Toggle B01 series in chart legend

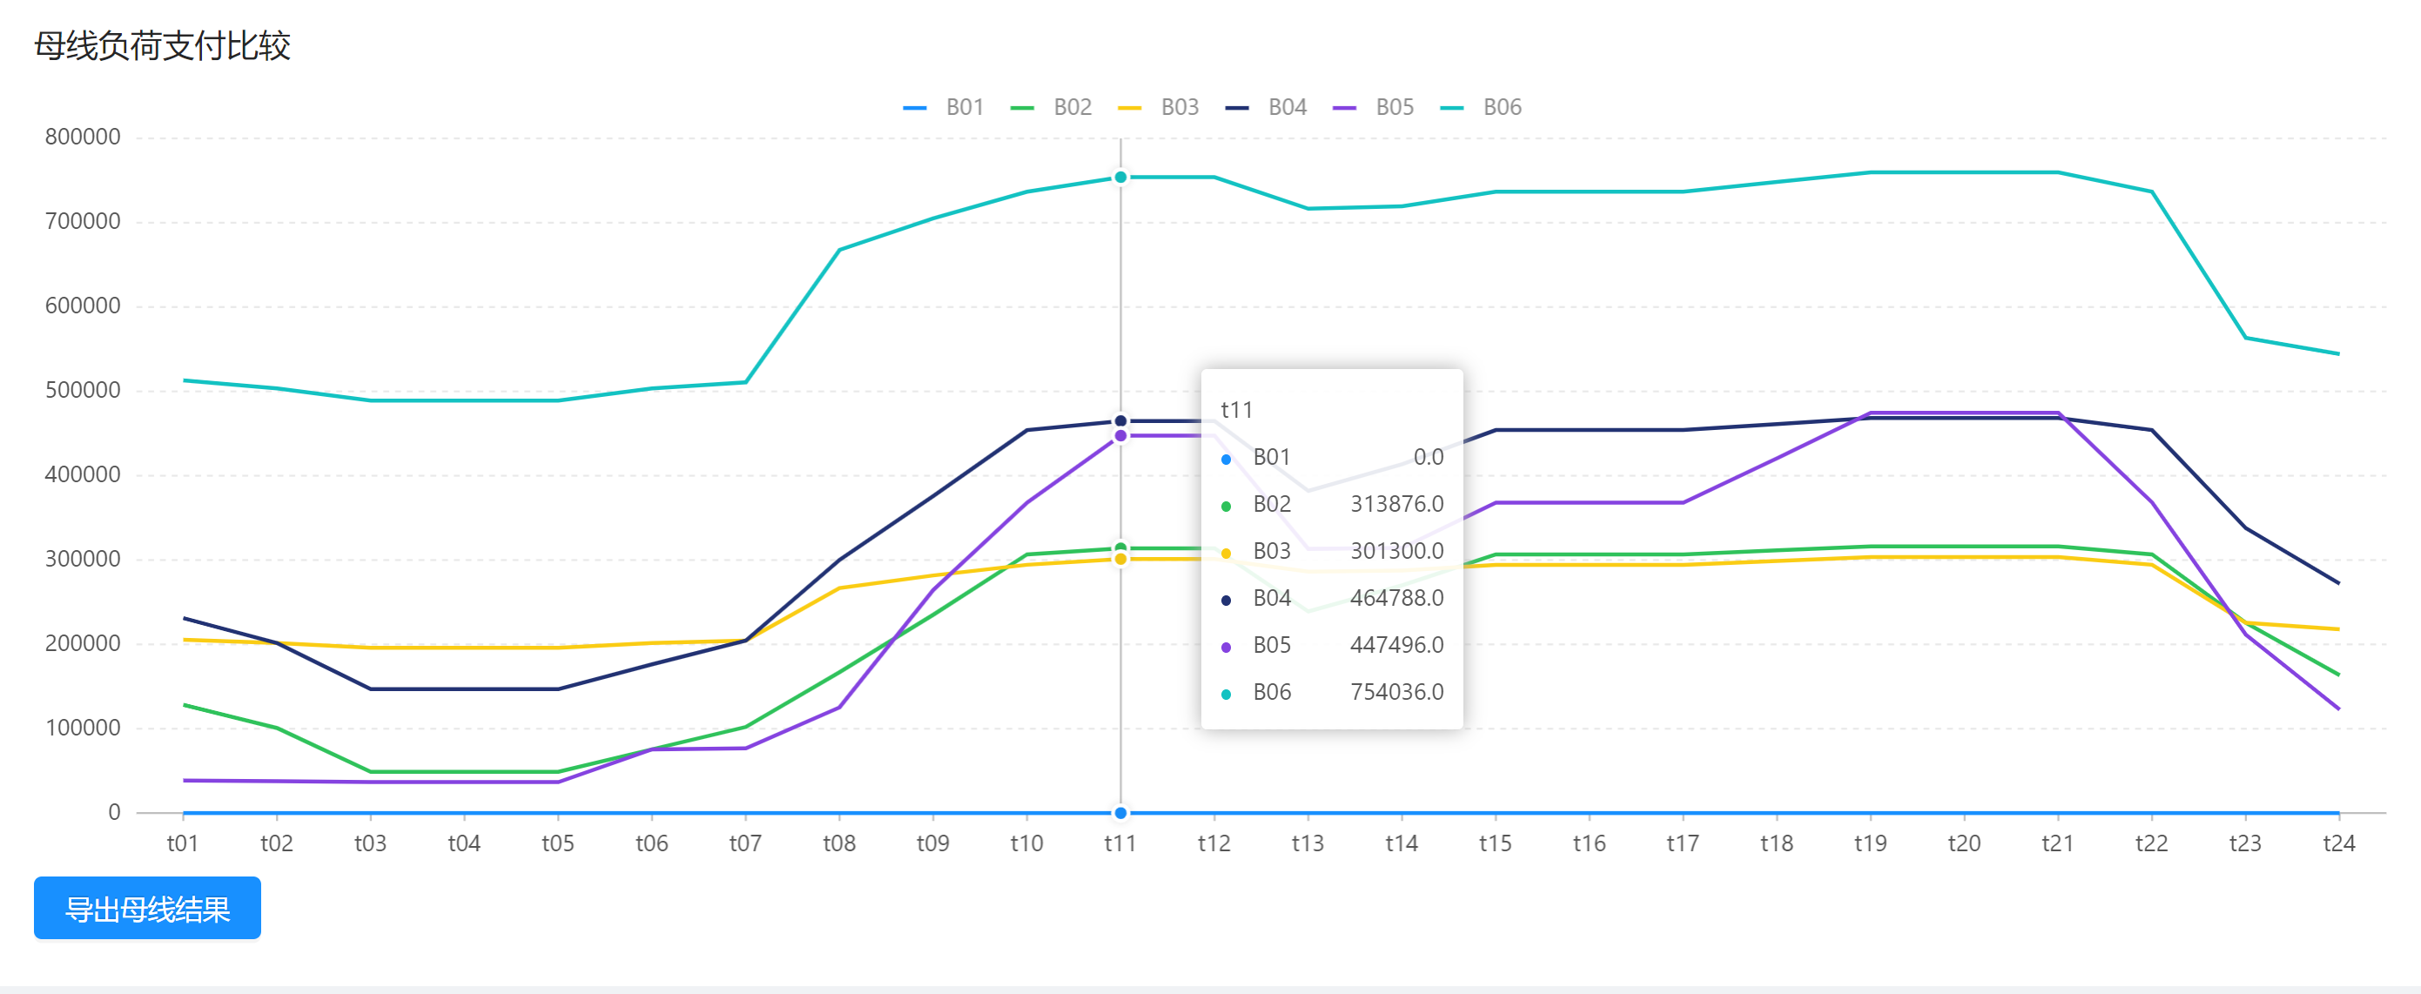[943, 107]
